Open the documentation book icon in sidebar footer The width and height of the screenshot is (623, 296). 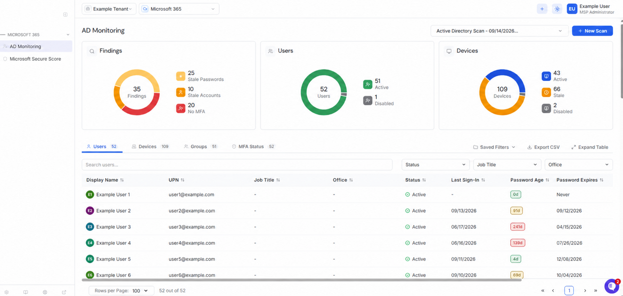point(26,292)
